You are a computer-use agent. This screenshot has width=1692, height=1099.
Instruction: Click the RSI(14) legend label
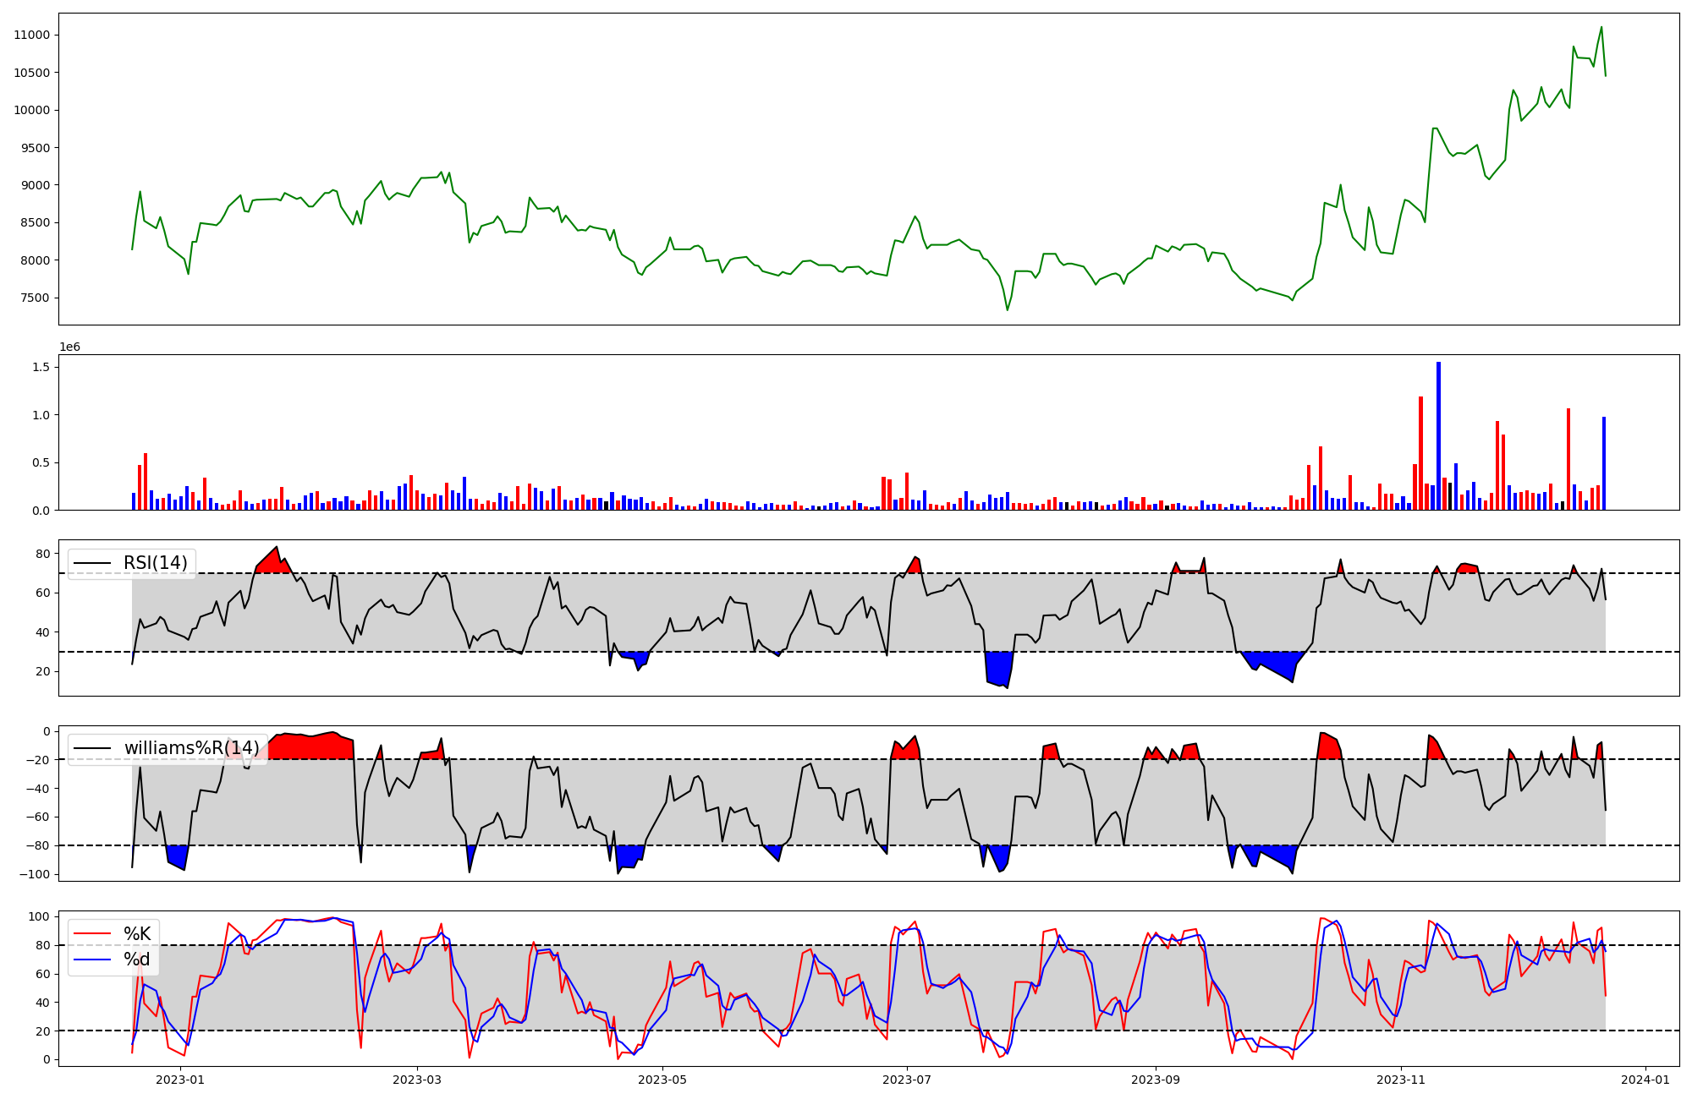(156, 563)
